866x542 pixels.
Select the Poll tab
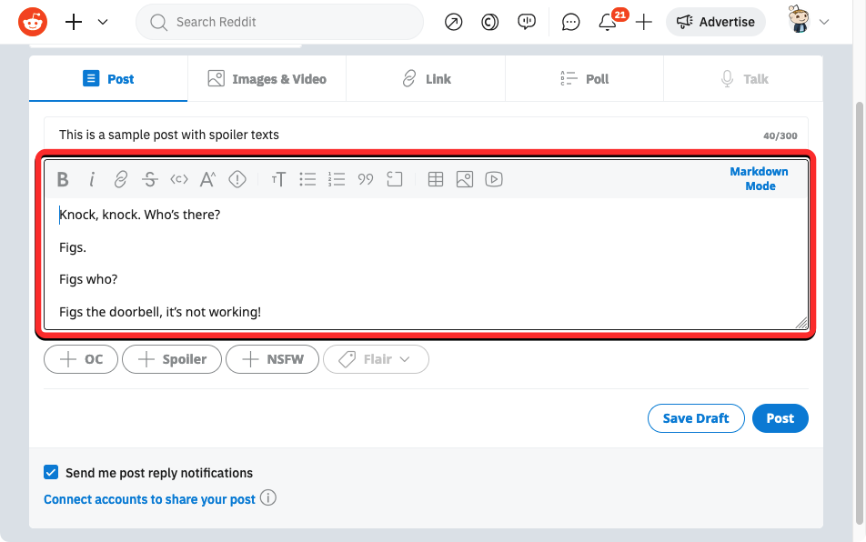point(584,79)
